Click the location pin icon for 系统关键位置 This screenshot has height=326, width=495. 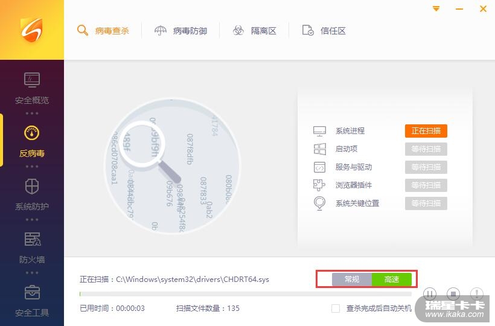click(x=319, y=203)
